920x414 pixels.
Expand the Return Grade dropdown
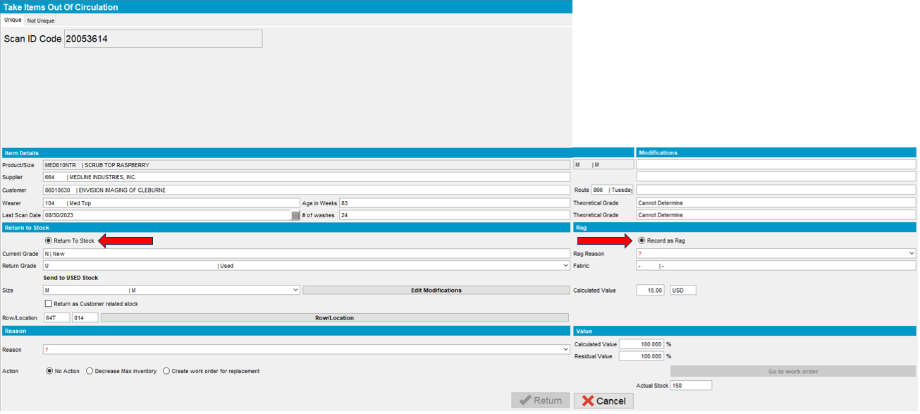(565, 266)
